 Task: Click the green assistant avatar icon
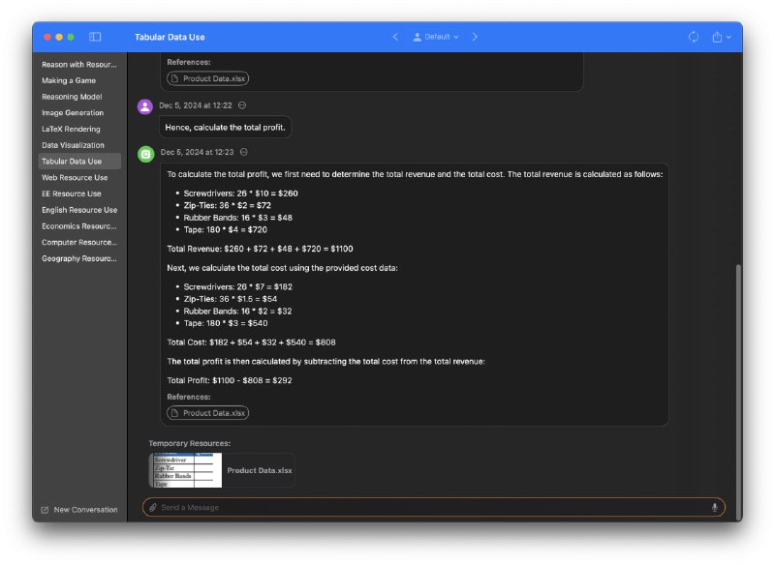click(145, 153)
